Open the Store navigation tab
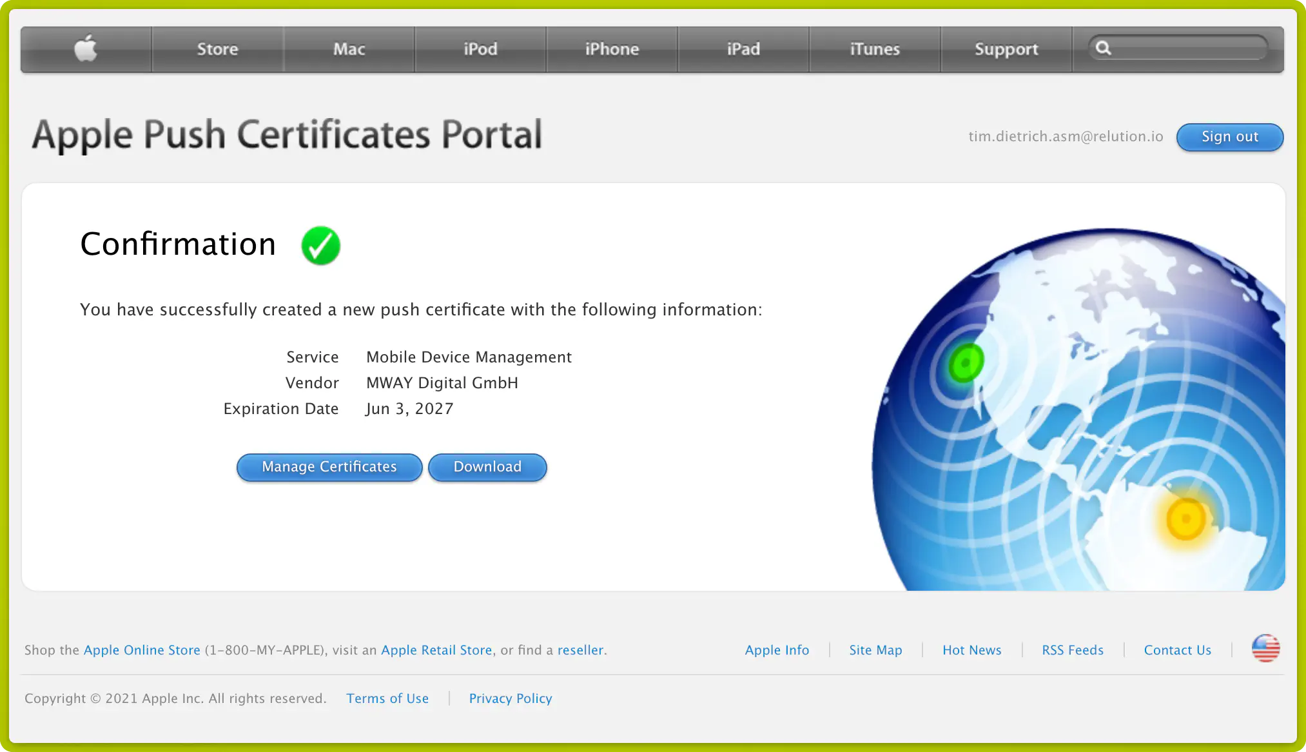The height and width of the screenshot is (752, 1306). pyautogui.click(x=218, y=49)
